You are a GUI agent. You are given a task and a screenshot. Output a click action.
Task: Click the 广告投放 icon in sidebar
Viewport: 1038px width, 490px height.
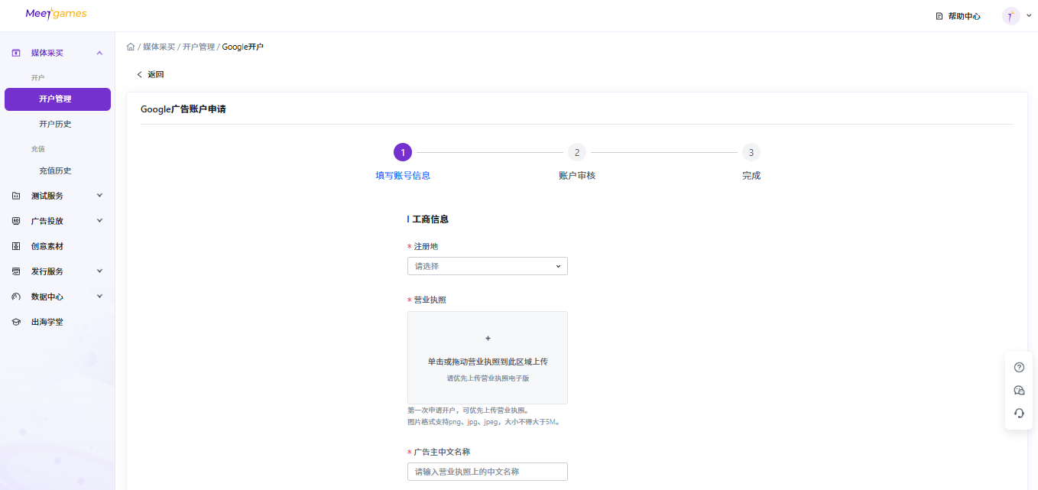(17, 220)
